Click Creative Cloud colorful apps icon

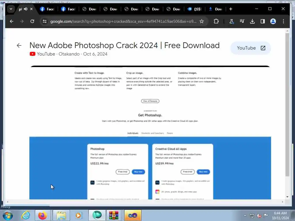tap(157, 192)
